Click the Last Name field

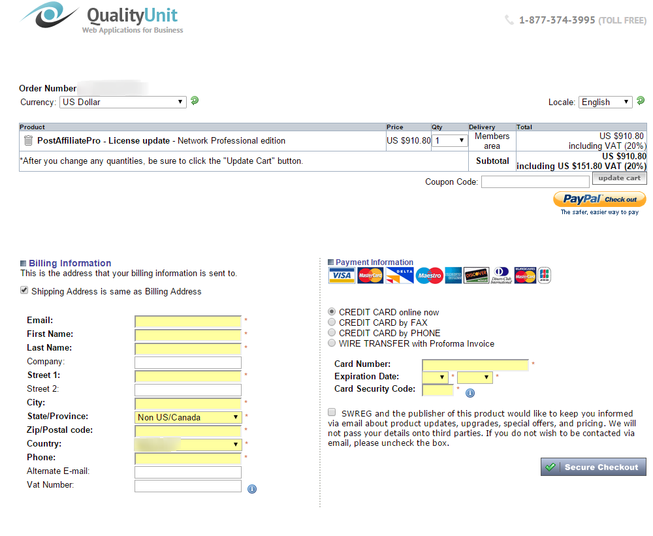(188, 349)
